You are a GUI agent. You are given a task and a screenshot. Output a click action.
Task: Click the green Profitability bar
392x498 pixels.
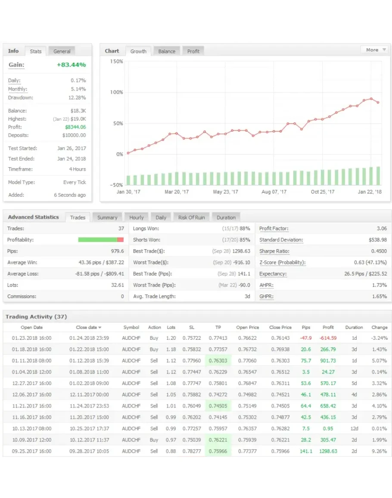coord(97,240)
